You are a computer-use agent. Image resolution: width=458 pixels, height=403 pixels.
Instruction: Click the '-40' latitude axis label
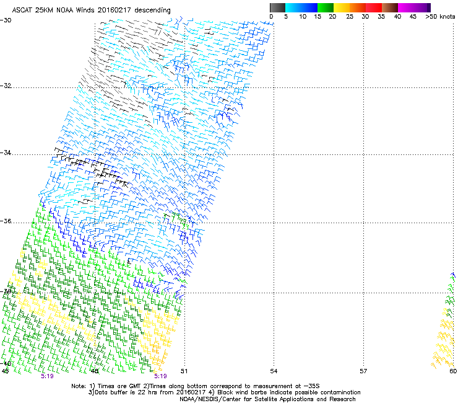click(6, 364)
